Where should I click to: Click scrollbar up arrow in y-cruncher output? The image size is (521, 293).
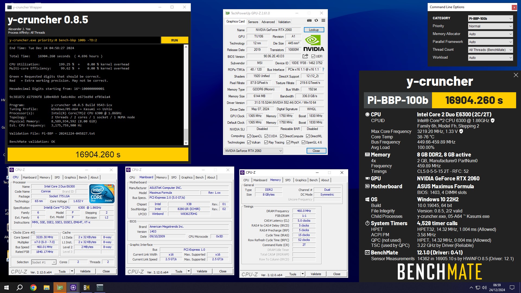point(186,47)
